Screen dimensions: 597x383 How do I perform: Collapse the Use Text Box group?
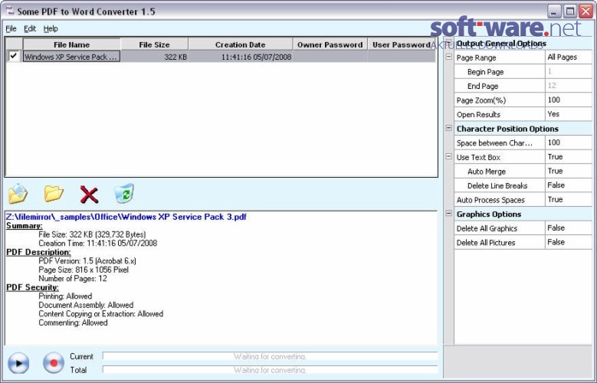pyautogui.click(x=449, y=156)
